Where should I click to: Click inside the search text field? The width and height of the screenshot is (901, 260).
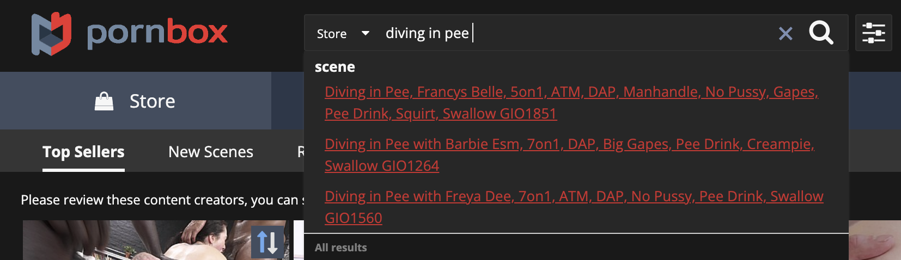599,33
